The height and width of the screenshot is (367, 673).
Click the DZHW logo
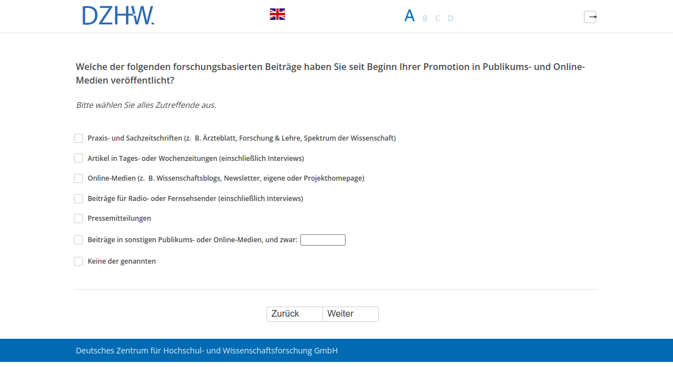118,16
